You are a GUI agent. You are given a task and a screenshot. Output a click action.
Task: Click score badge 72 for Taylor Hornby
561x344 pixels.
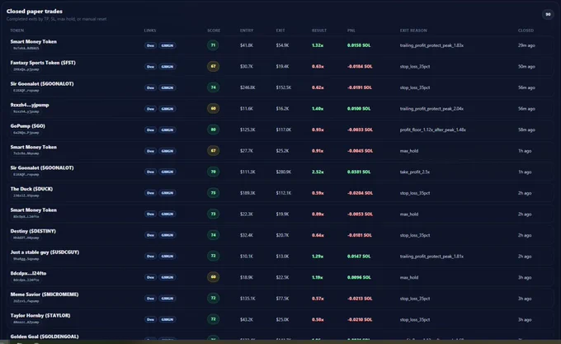click(213, 319)
